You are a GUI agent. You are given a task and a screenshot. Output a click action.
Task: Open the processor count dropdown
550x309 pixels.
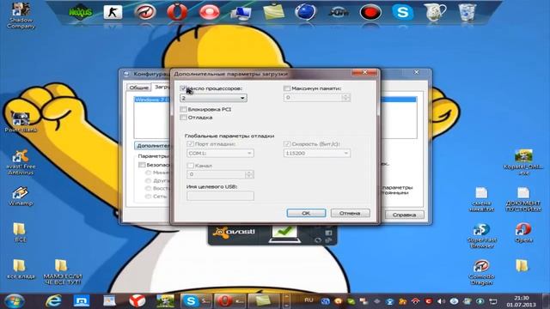point(213,98)
